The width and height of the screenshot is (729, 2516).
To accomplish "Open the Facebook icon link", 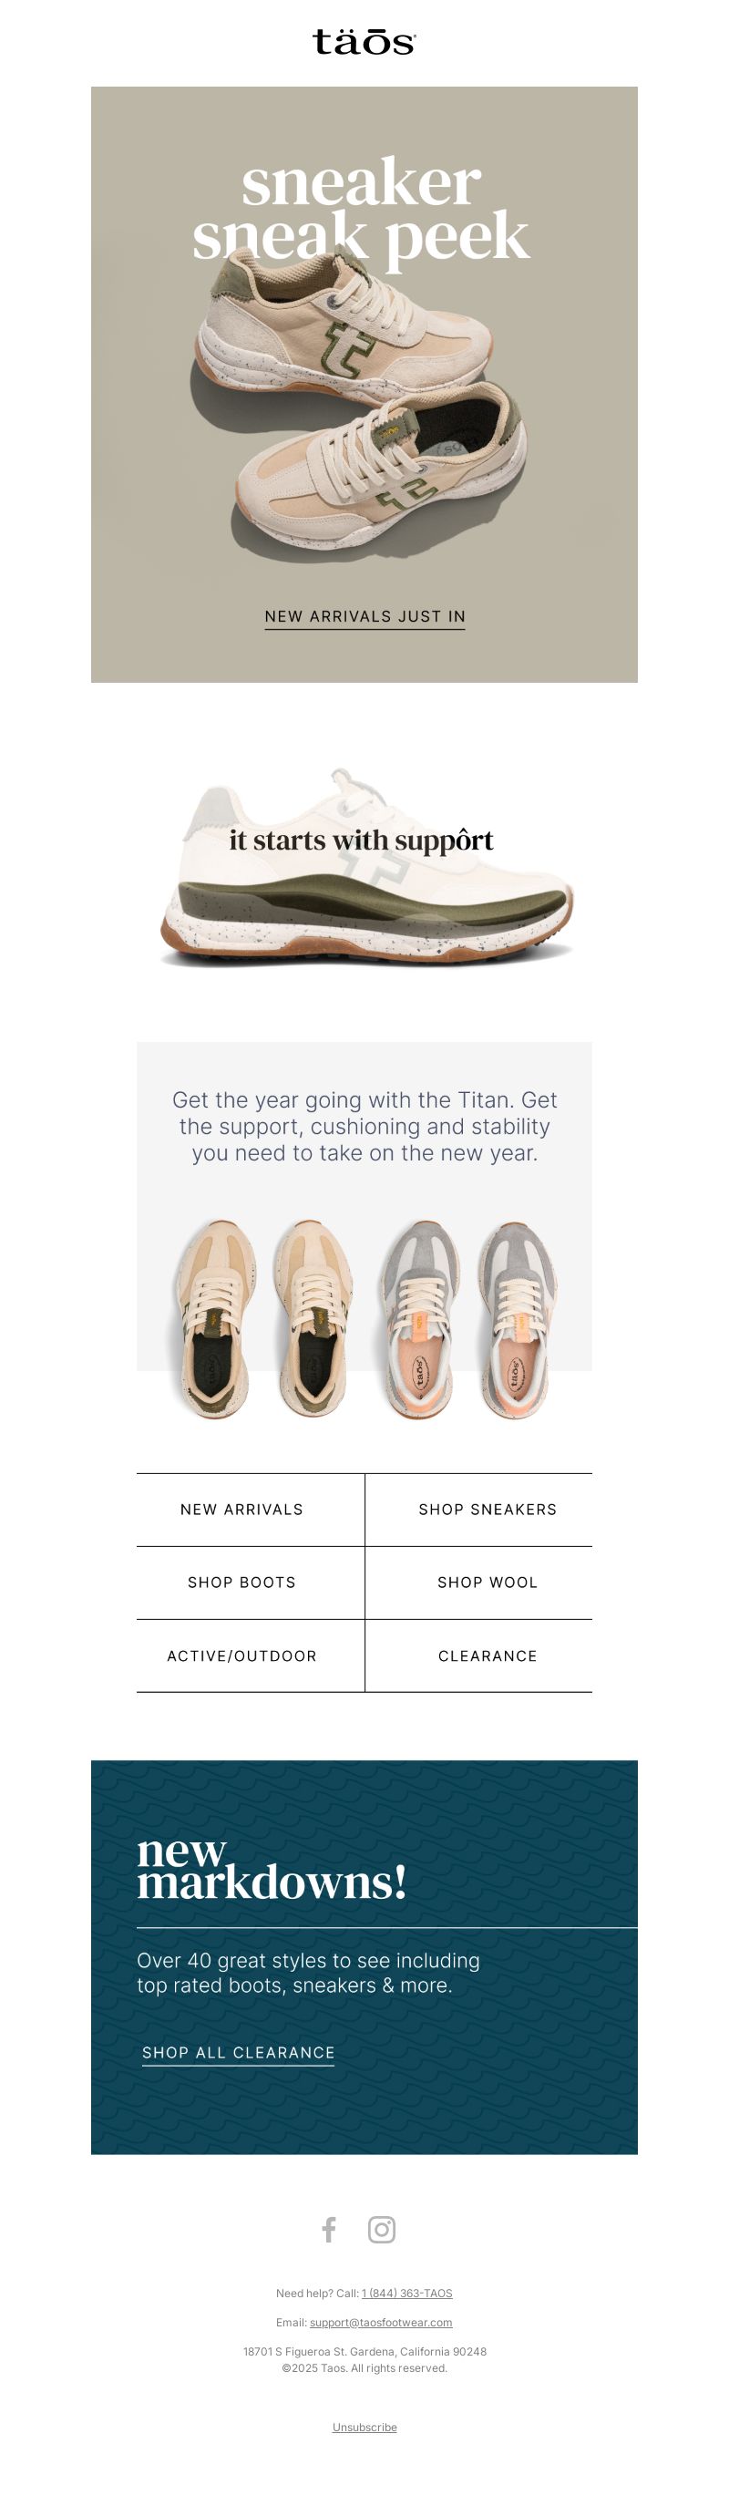I will tap(329, 2229).
